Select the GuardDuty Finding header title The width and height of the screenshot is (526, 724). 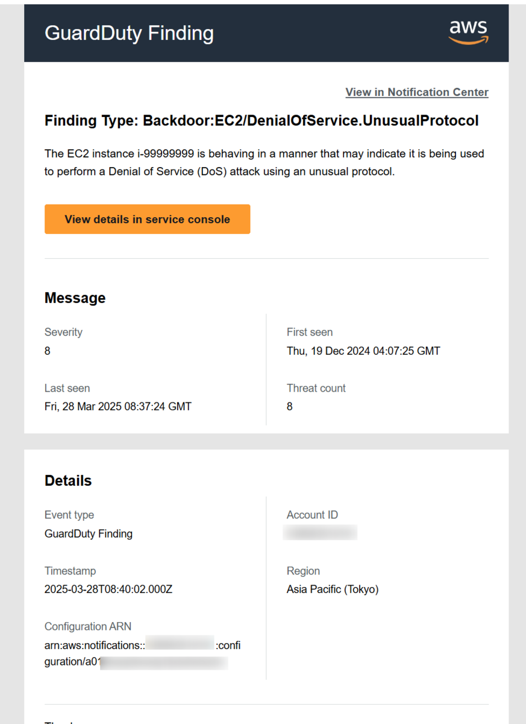click(x=129, y=33)
